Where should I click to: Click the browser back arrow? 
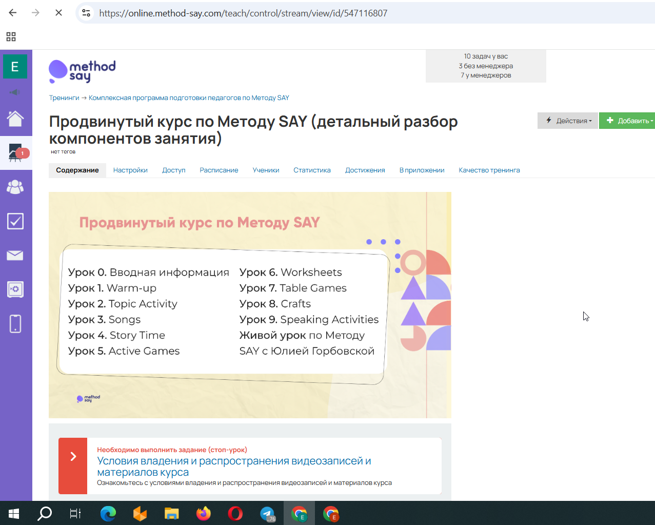click(x=13, y=13)
